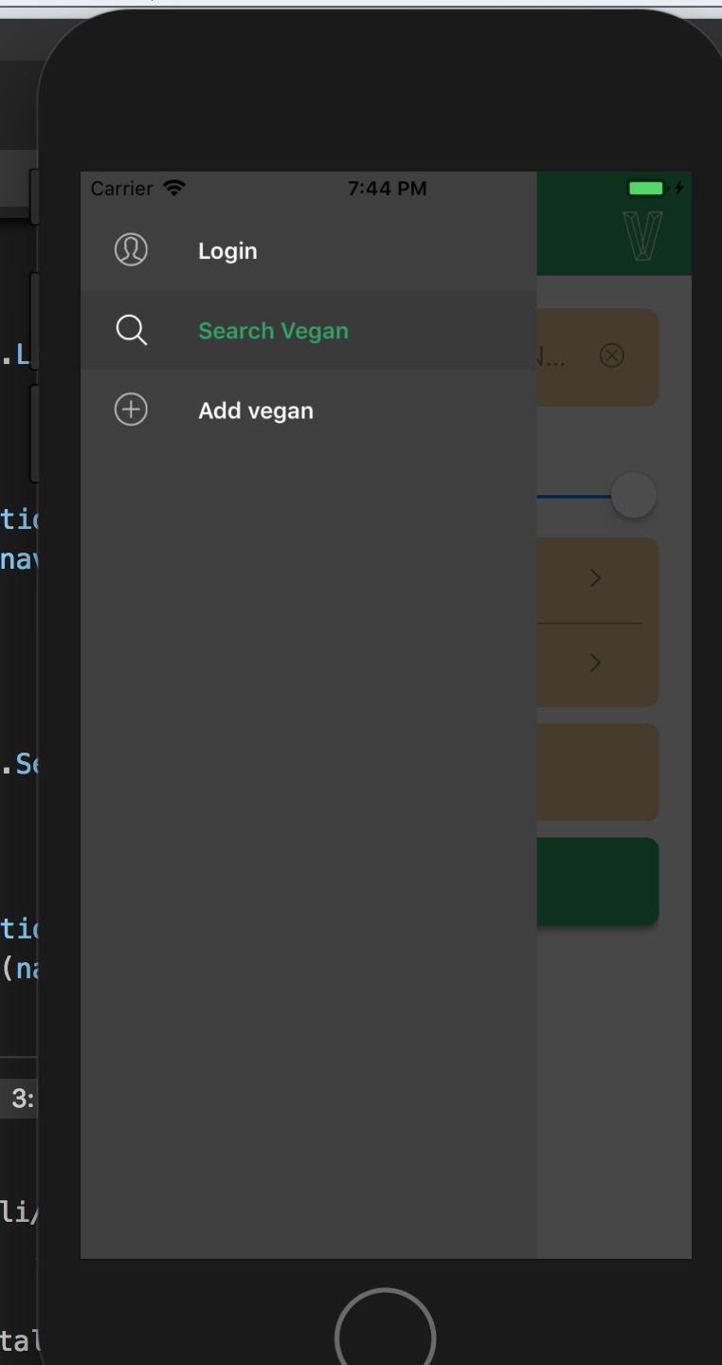Tap the Wi-Fi icon in the status bar
722x1365 pixels.
[x=173, y=188]
